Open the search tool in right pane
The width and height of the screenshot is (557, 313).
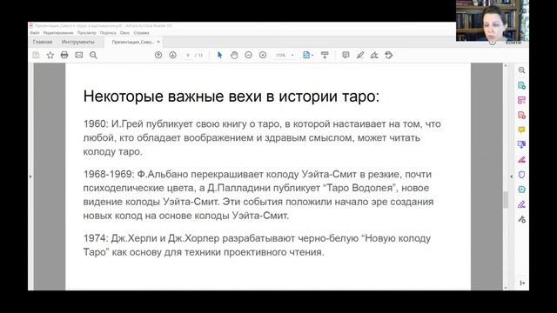coord(521,70)
